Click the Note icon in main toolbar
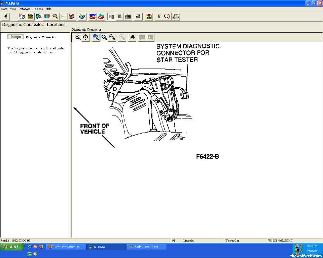 [x=149, y=16]
